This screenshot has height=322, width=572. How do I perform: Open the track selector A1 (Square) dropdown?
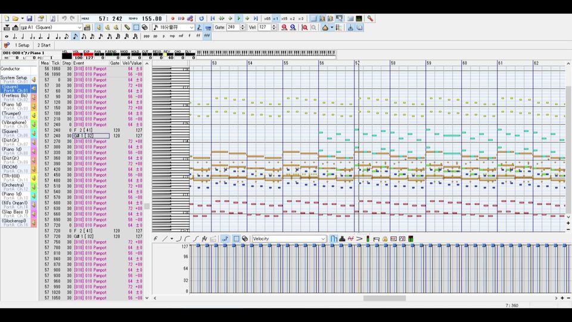79,27
